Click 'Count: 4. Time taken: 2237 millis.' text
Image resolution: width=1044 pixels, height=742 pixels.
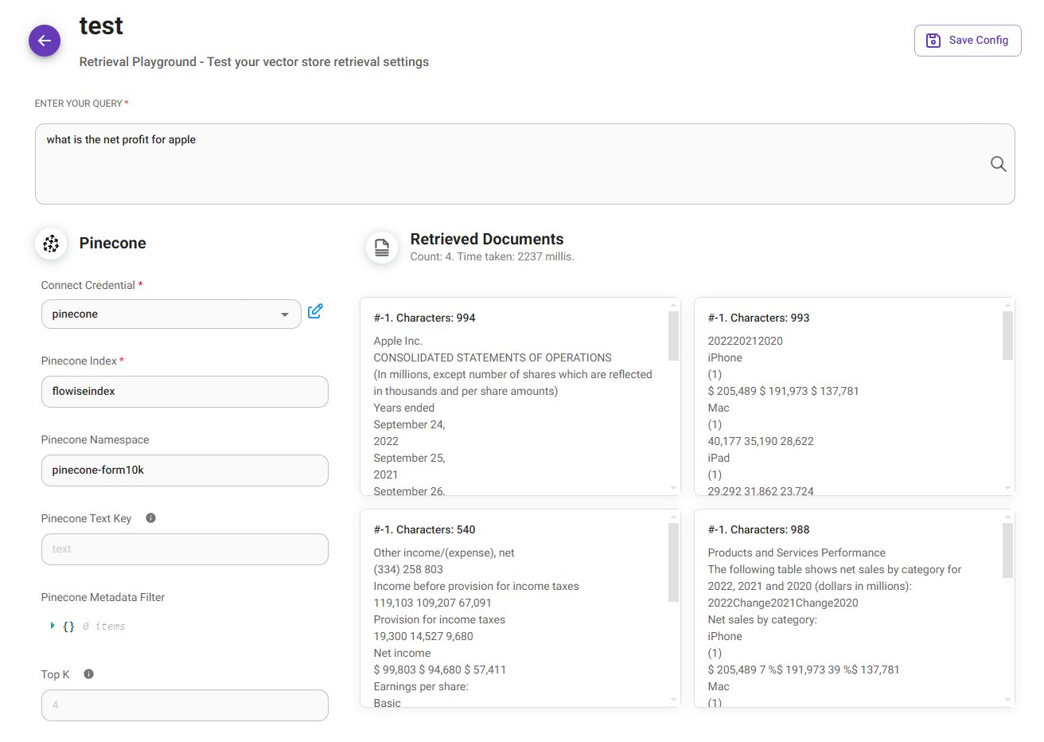[x=492, y=257]
